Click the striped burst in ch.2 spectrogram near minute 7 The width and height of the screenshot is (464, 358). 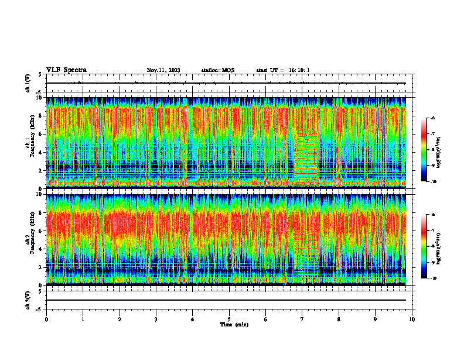click(x=307, y=253)
